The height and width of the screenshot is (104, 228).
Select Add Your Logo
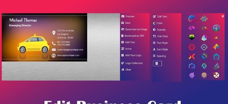point(131,55)
